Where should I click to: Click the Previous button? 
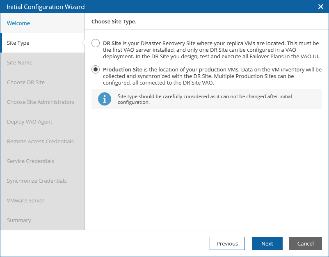click(227, 243)
